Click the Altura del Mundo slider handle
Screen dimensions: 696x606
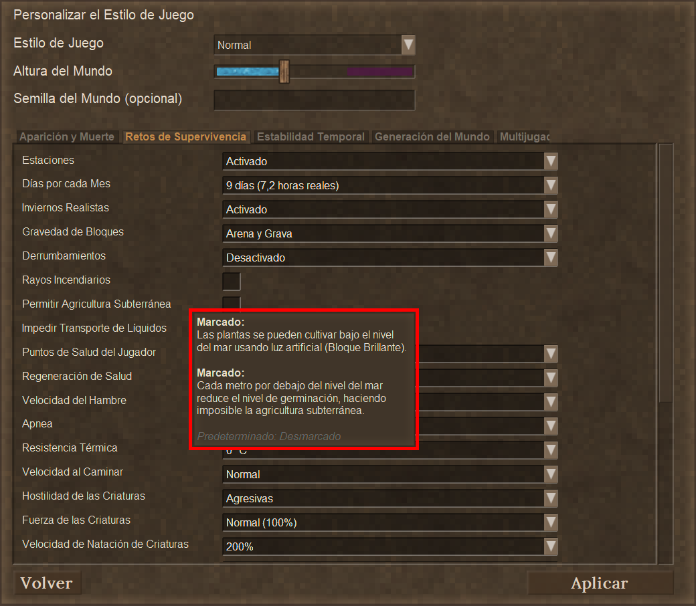[x=284, y=72]
